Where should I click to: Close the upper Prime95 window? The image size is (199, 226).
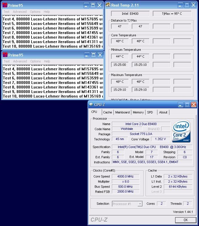(100, 5)
